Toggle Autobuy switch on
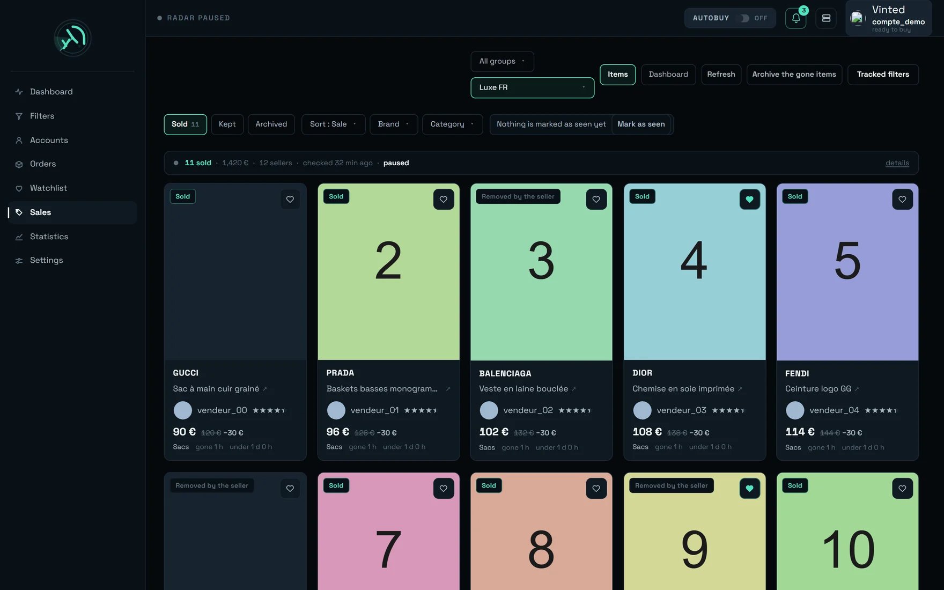The image size is (944, 590). point(744,18)
